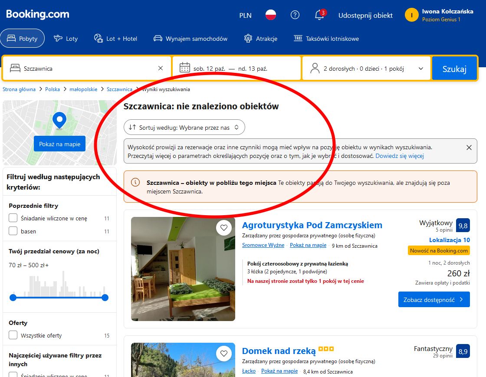The image size is (486, 377).
Task: Click the user avatar letter I
Action: coord(412,15)
